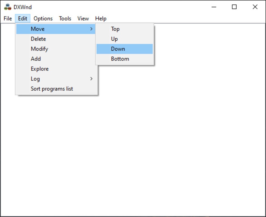The width and height of the screenshot is (266, 217).
Task: Open the Help menu
Action: tap(101, 18)
